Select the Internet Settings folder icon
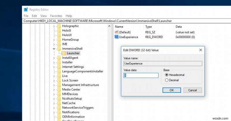This screenshot has height=121, width=231. [59, 67]
